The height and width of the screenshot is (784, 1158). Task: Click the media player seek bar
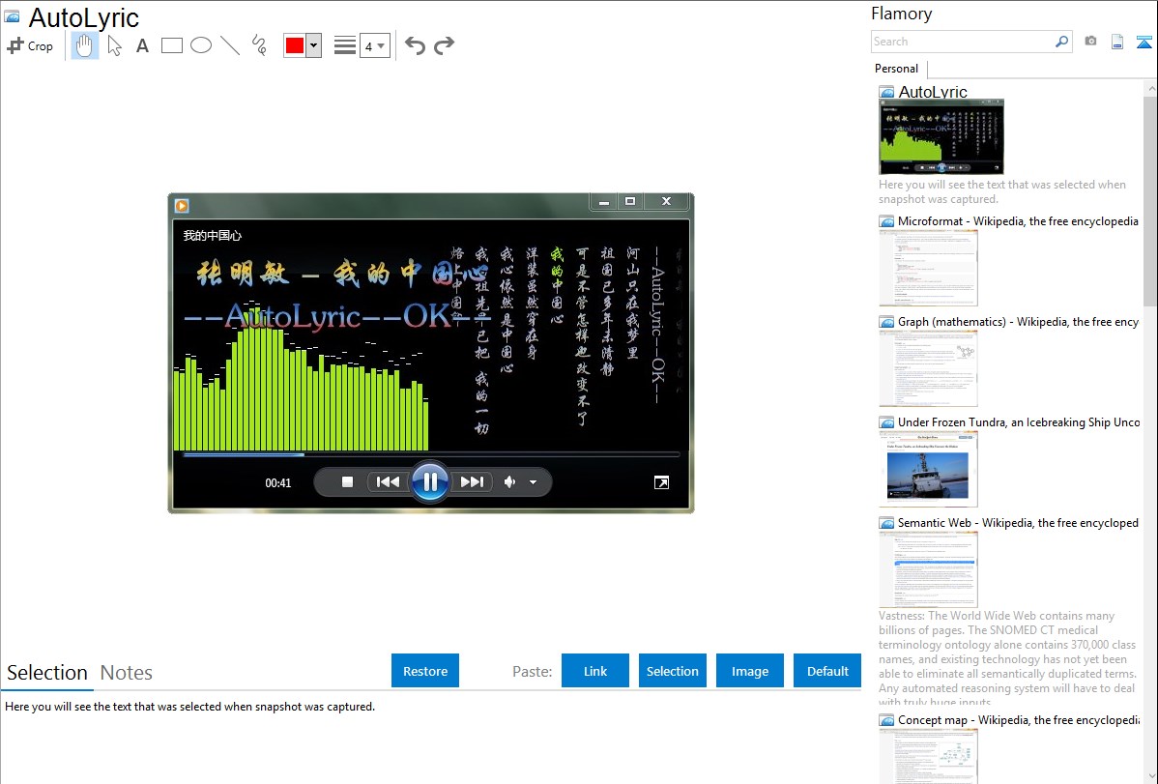[430, 454]
